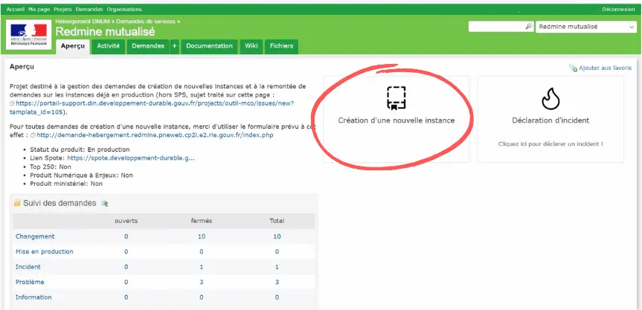
Task: Open the Redmine mutualisé project dropdown
Action: coord(586,27)
